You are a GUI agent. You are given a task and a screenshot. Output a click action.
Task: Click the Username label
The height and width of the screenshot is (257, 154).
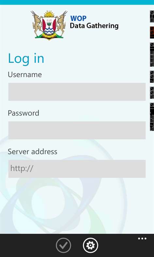pos(25,74)
